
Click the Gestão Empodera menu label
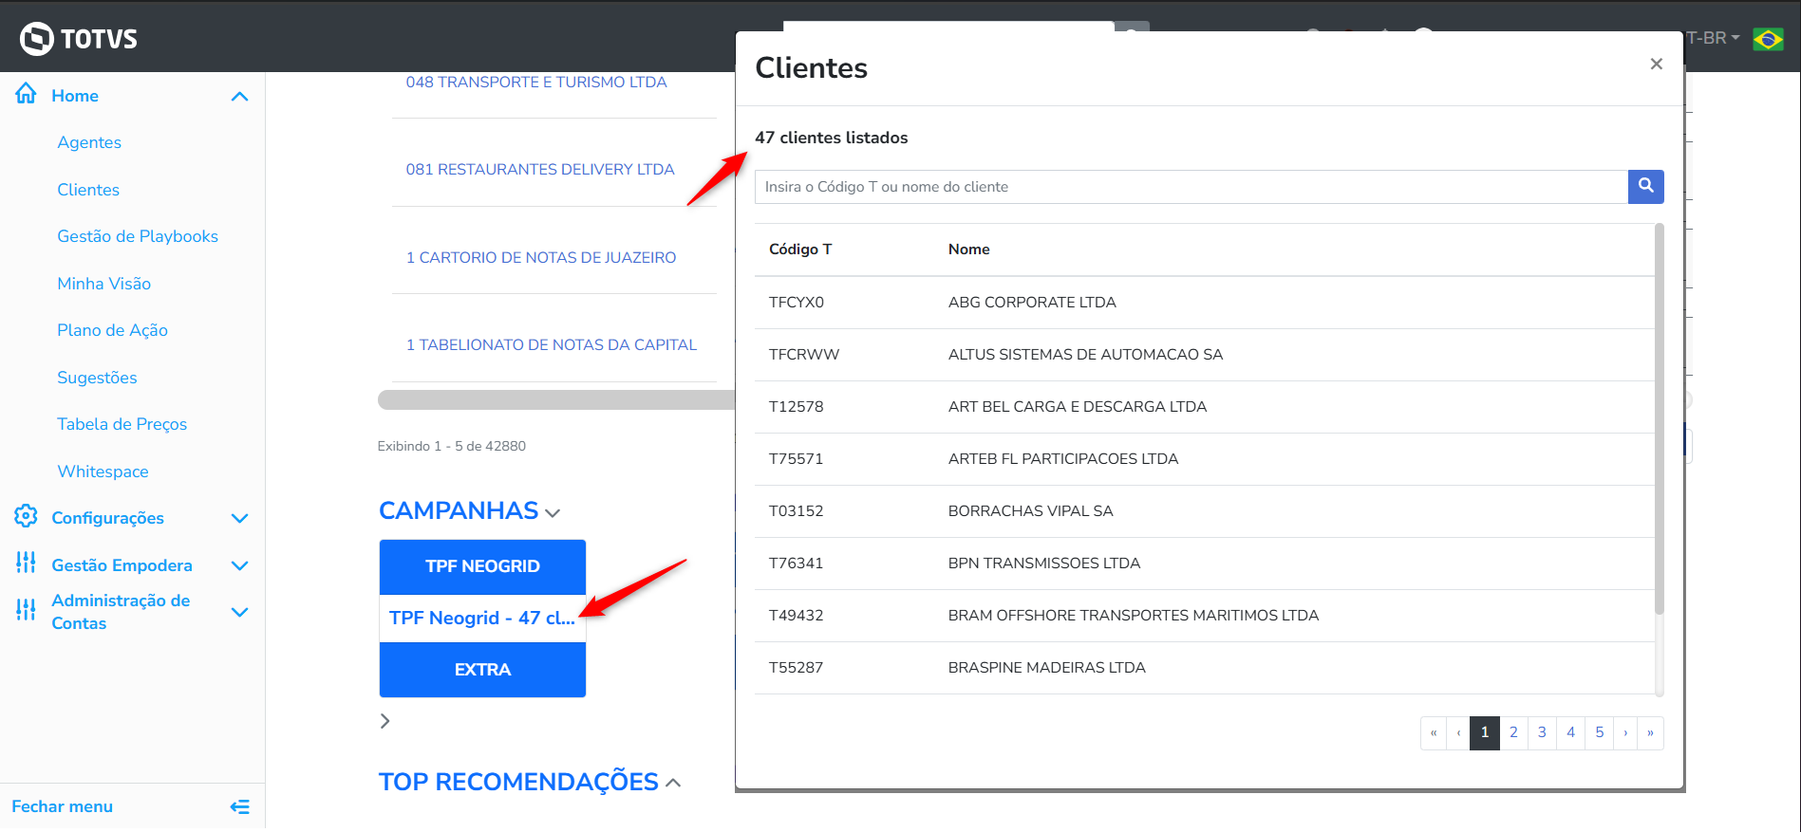pyautogui.click(x=122, y=565)
